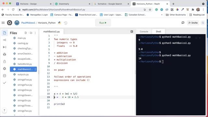Click line number 18 in editor gutter
Image resolution: width=208 pixels, height=117 pixels.
click(x=48, y=94)
